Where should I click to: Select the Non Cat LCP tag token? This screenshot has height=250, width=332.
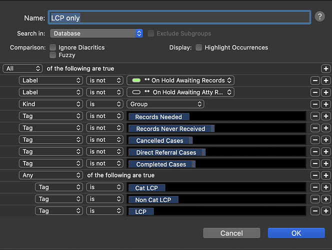pyautogui.click(x=153, y=200)
